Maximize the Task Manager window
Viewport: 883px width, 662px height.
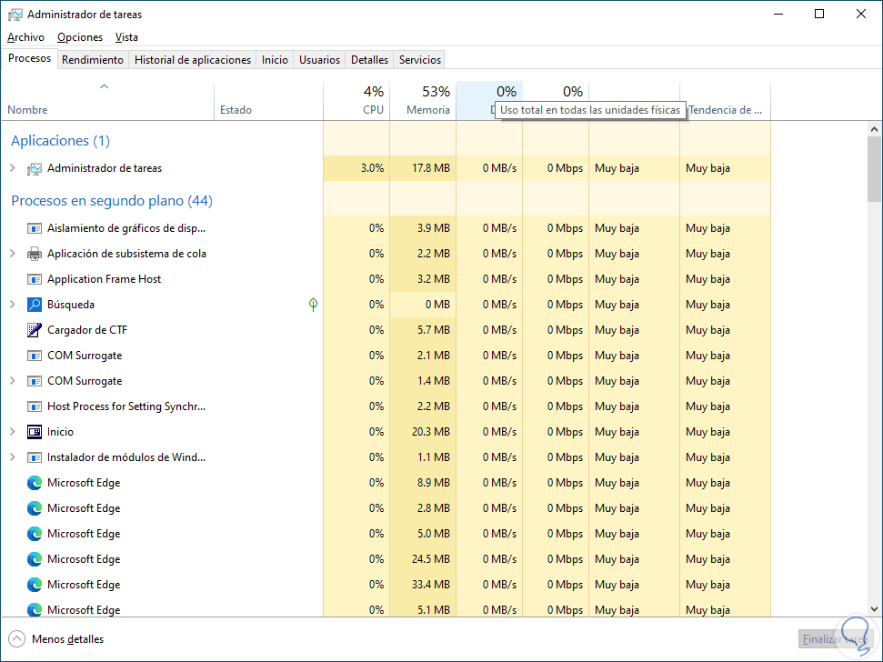click(819, 14)
